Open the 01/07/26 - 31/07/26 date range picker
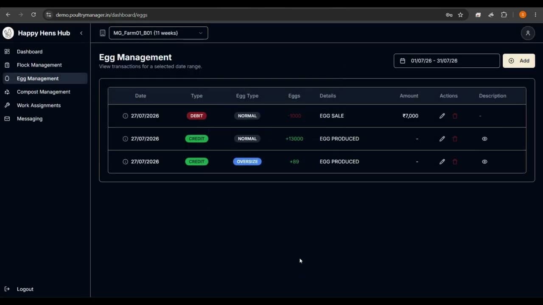This screenshot has width=543, height=305. [447, 61]
